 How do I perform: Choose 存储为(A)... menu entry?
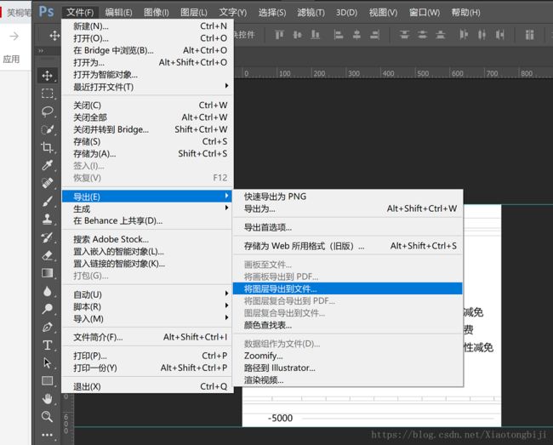[x=147, y=154]
